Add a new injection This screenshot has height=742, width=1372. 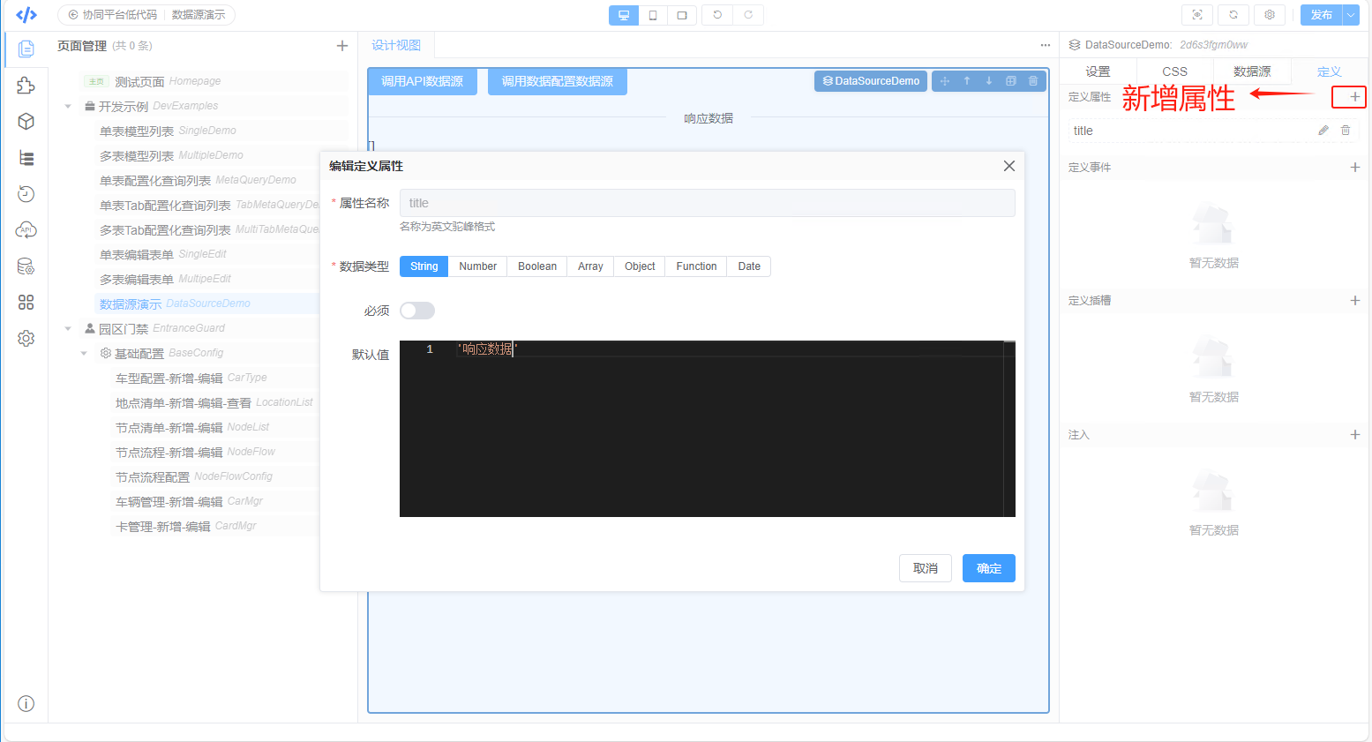(x=1355, y=435)
